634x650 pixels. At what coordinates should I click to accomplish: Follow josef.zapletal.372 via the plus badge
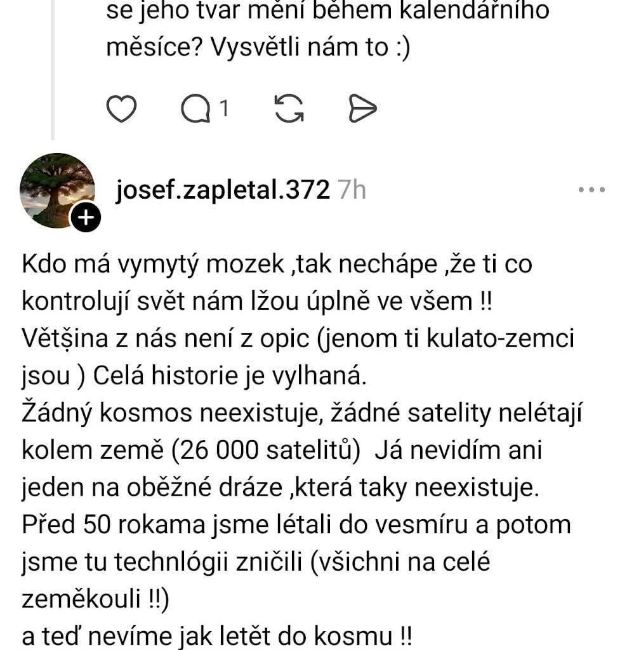86,217
